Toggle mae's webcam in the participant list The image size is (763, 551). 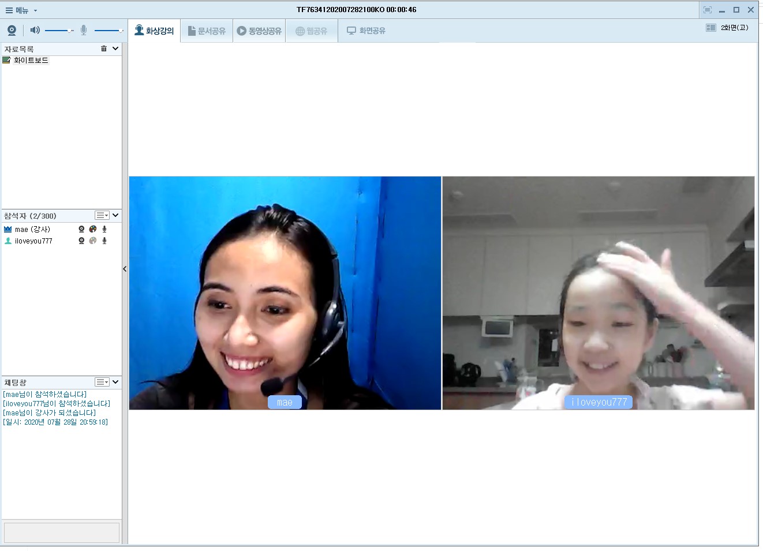(x=81, y=229)
